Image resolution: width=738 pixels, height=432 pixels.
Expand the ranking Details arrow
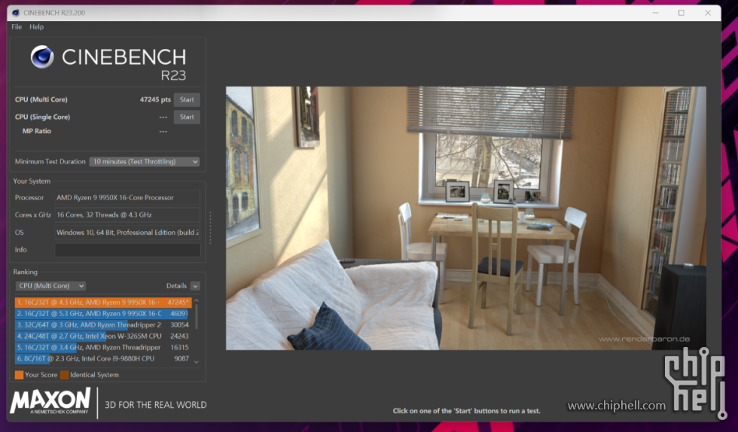195,286
